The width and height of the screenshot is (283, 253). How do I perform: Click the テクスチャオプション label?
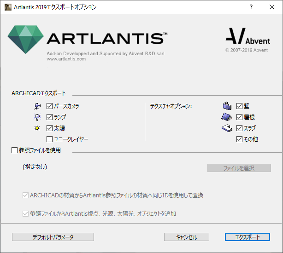[x=171, y=106]
